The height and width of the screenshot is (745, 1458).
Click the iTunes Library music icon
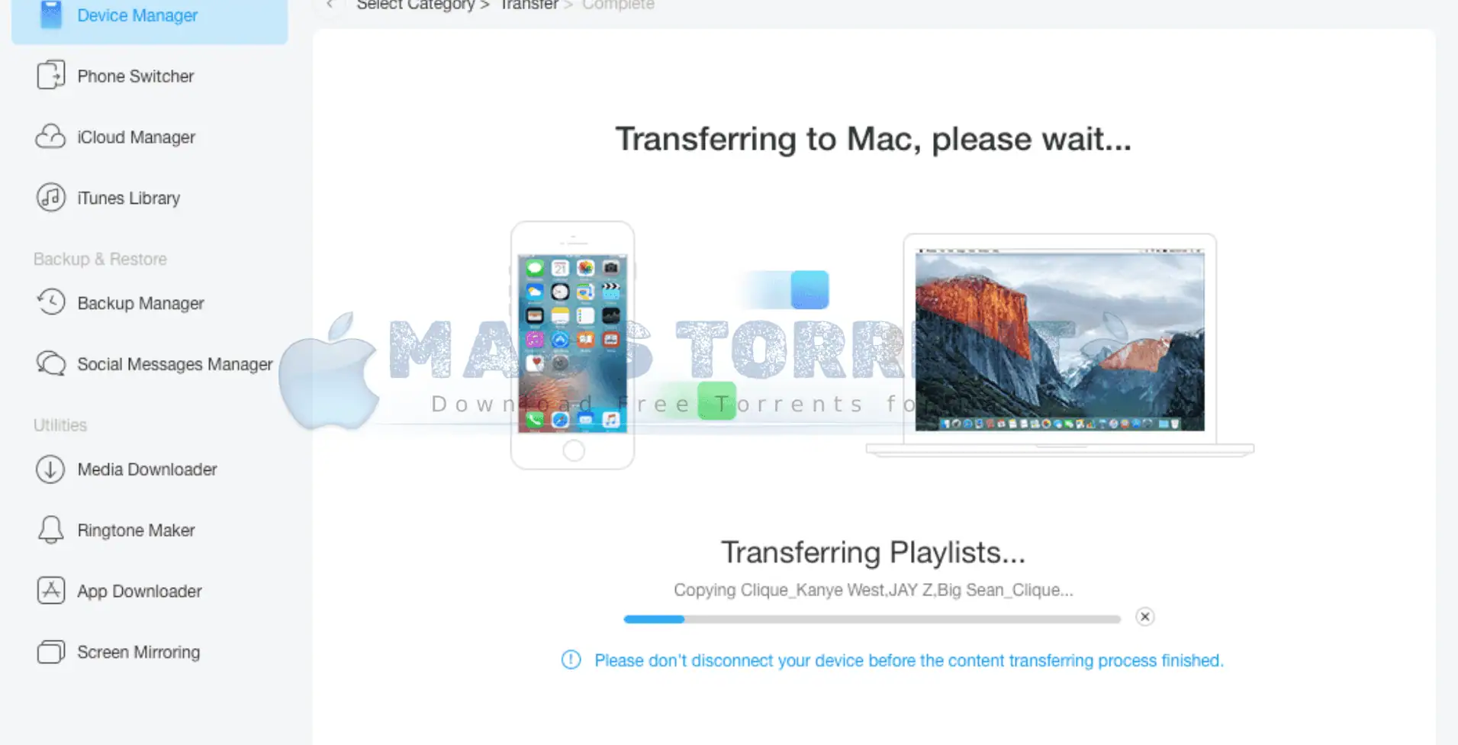pos(51,198)
